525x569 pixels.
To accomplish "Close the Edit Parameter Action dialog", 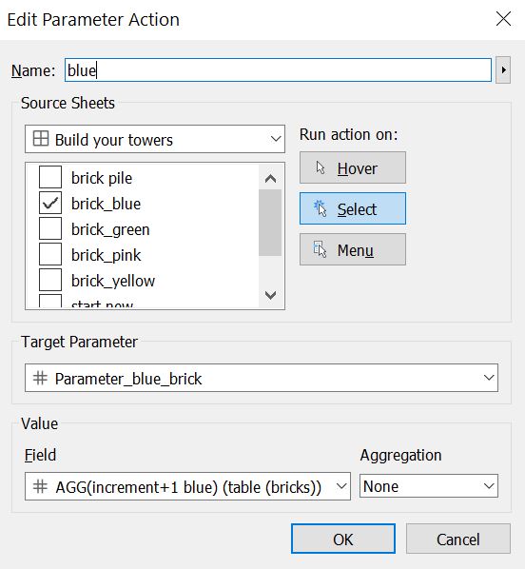I will 503,19.
